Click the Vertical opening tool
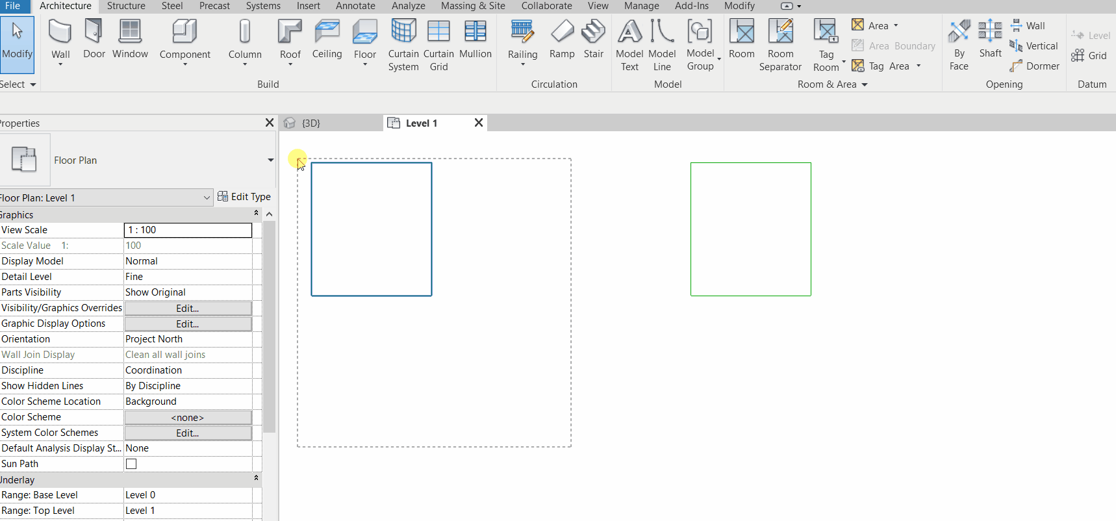Screen dimensions: 1116x521 [1034, 46]
